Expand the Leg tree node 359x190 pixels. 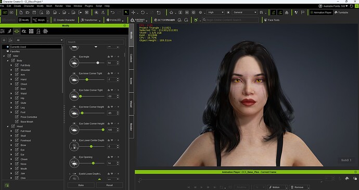click(11, 107)
